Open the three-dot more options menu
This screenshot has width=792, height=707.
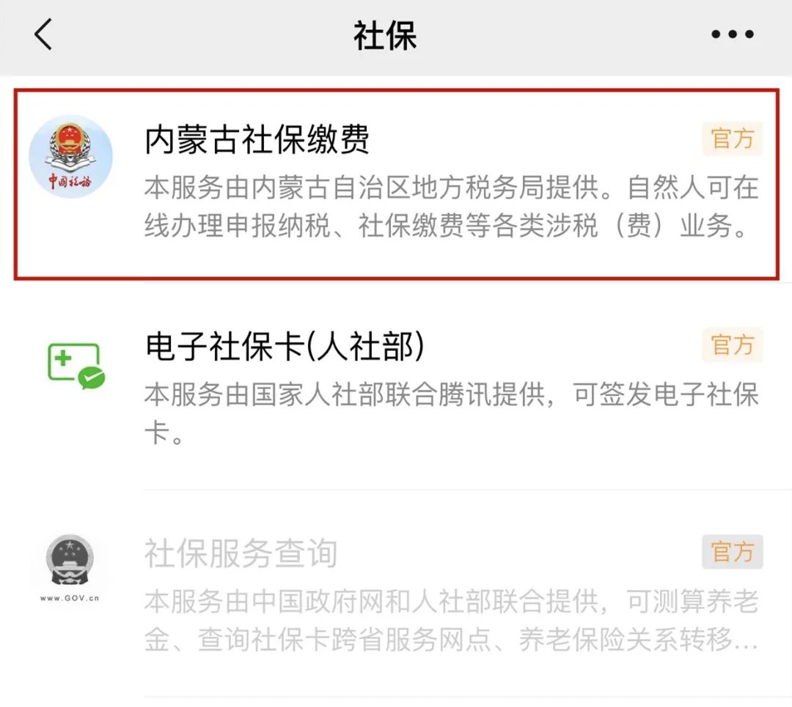pyautogui.click(x=733, y=34)
